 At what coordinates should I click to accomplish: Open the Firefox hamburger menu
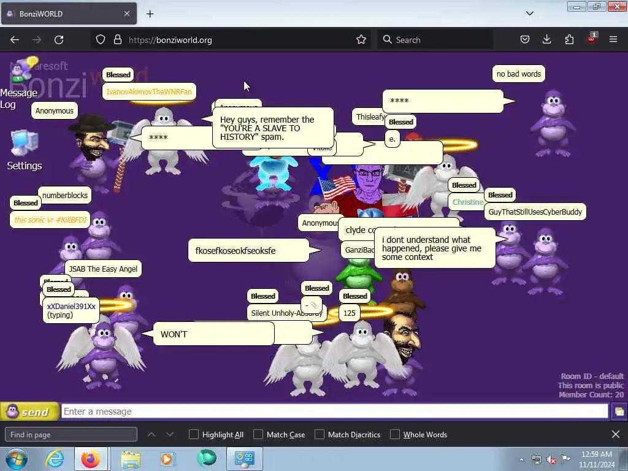coord(613,39)
